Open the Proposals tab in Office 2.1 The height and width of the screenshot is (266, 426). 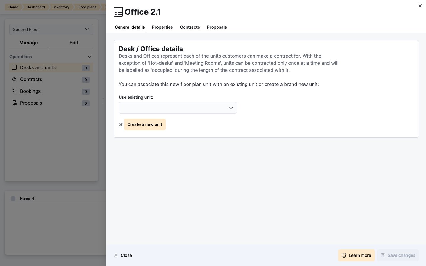(217, 27)
